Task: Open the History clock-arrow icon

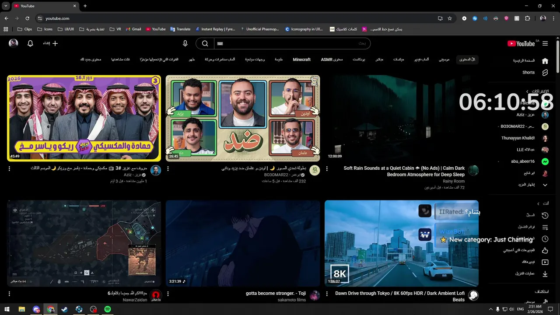Action: pyautogui.click(x=545, y=215)
